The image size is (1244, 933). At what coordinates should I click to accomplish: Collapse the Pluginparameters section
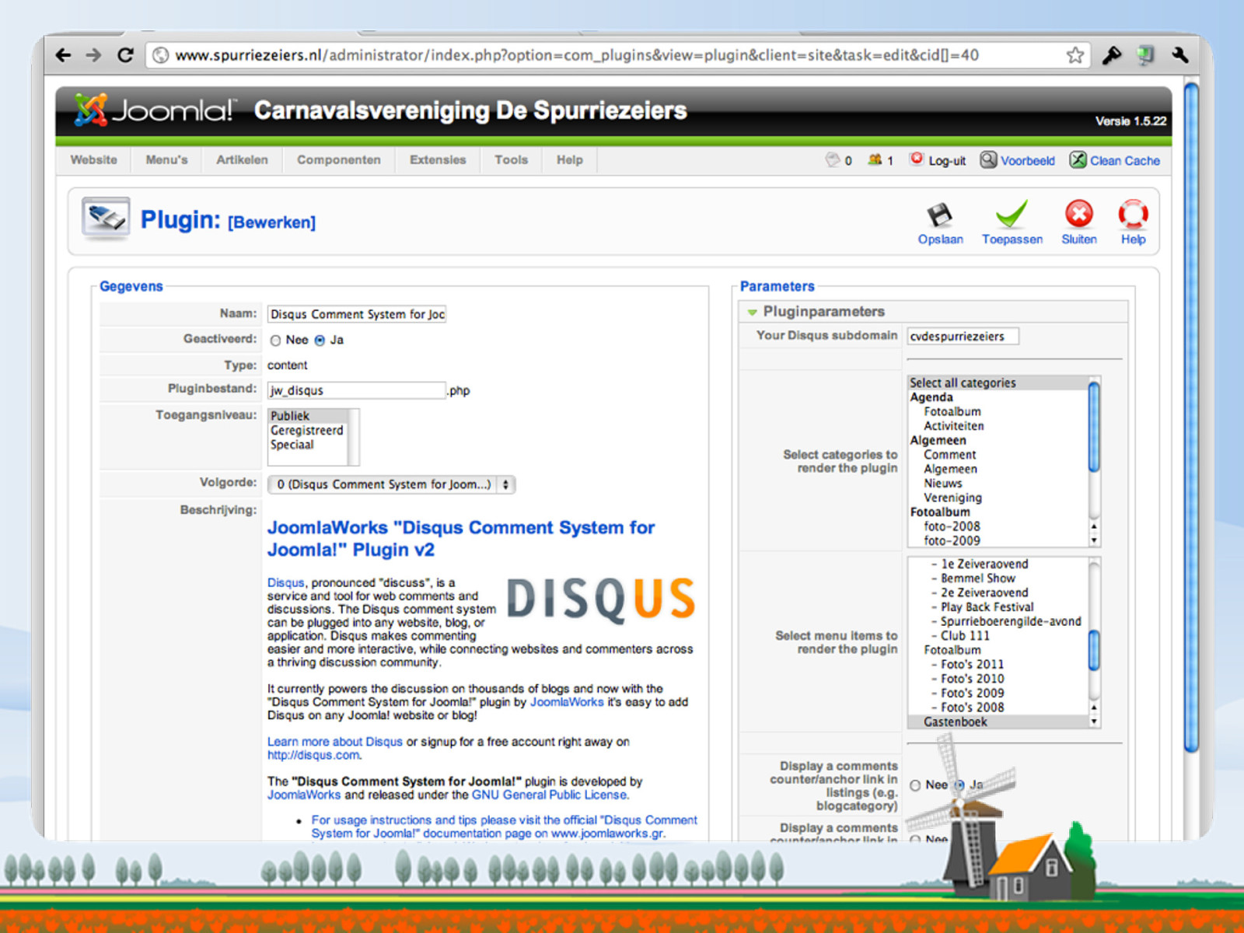[753, 312]
